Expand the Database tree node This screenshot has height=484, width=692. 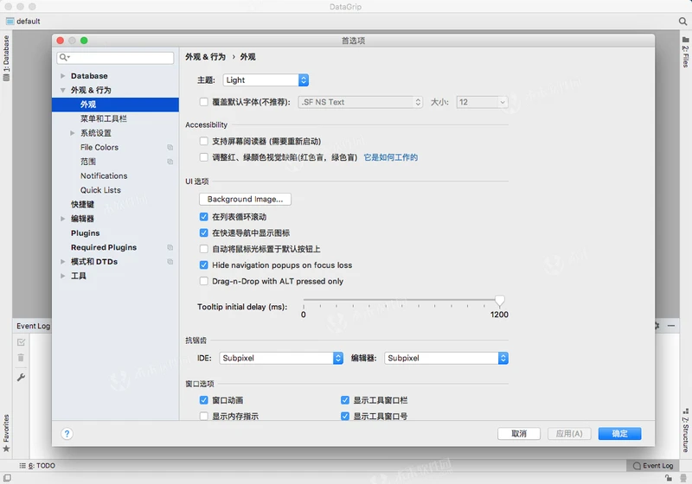point(62,76)
